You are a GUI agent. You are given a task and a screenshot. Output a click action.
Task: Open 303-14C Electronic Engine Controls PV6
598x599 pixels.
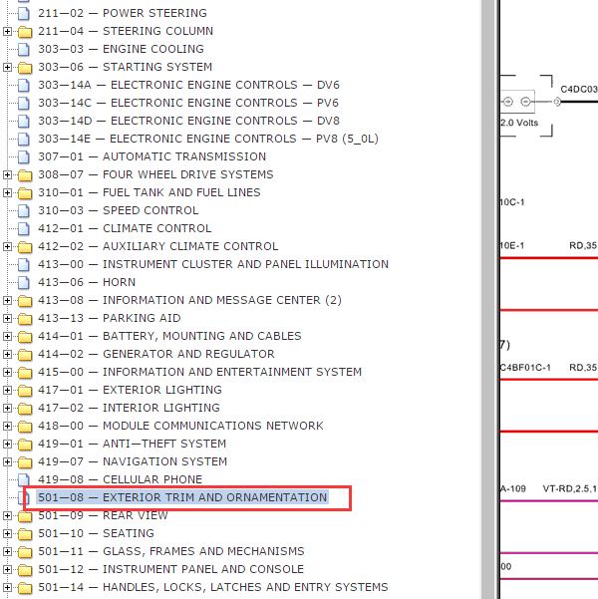pos(188,103)
